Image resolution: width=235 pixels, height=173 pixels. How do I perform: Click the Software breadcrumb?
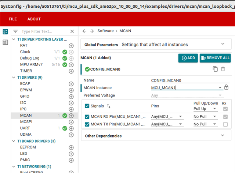coord(105,31)
